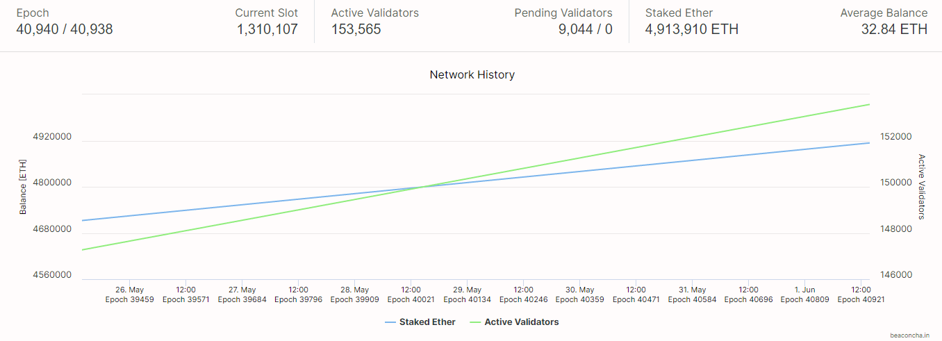Click the green Active Validators legend marker
The height and width of the screenshot is (341, 942).
[x=475, y=322]
